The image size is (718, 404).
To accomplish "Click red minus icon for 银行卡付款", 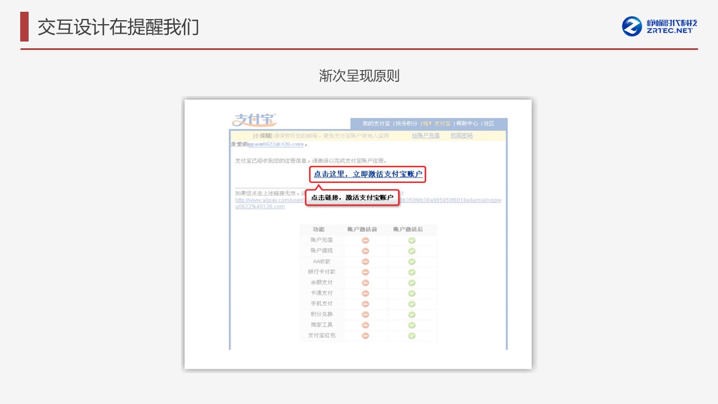I will click(365, 272).
